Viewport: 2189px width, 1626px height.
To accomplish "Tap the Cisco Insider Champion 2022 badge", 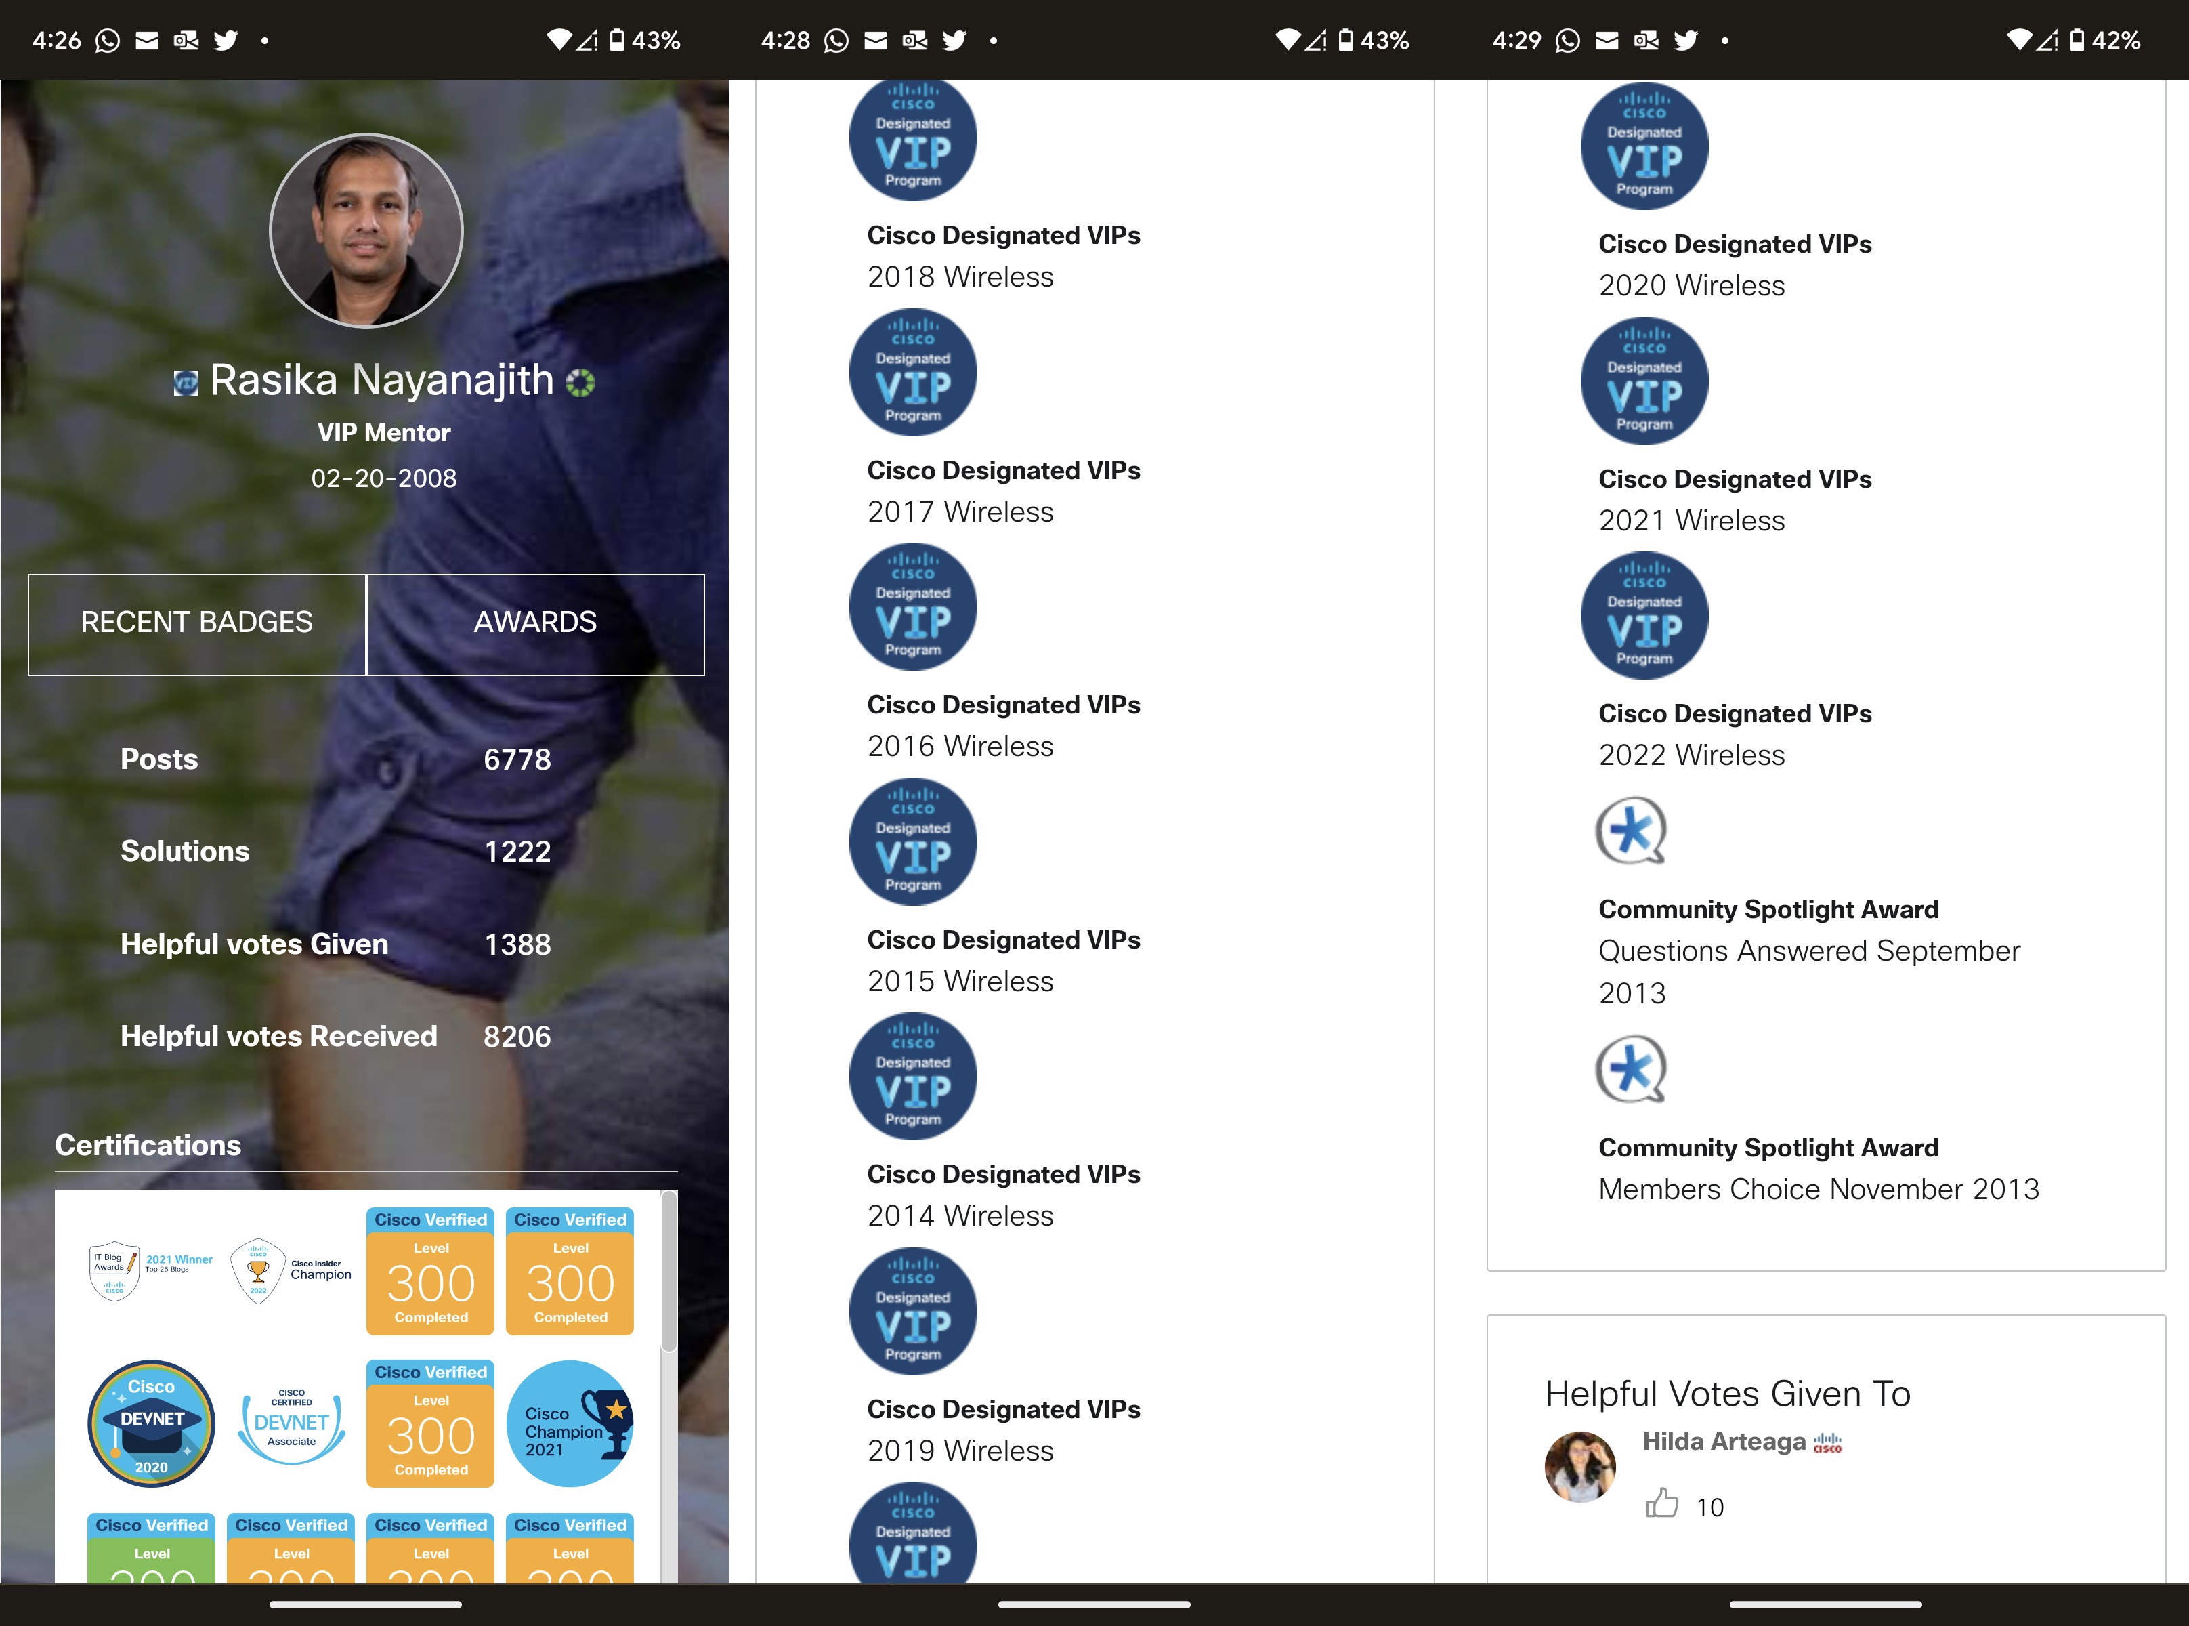I will [291, 1271].
